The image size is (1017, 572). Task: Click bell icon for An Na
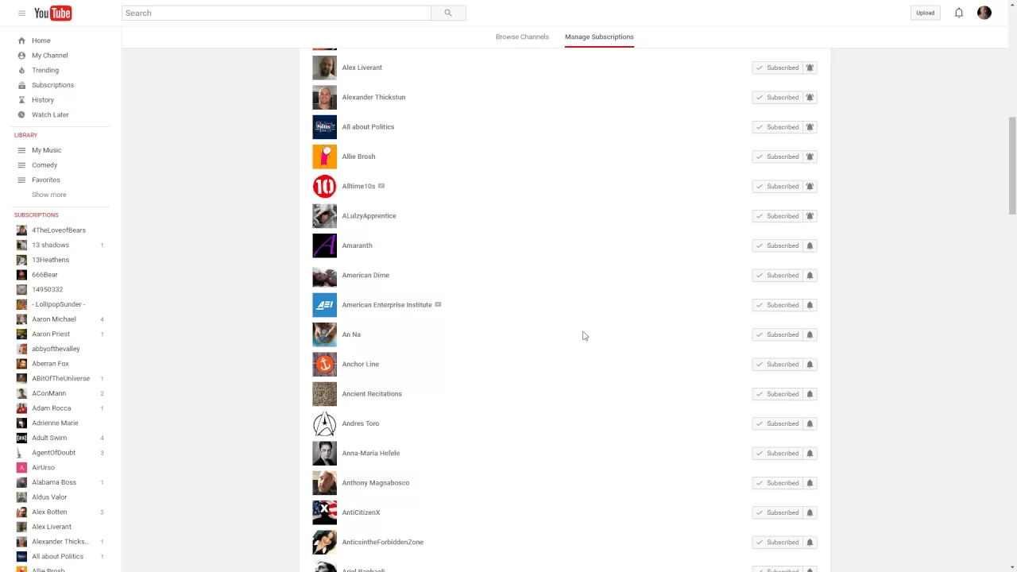tap(810, 334)
